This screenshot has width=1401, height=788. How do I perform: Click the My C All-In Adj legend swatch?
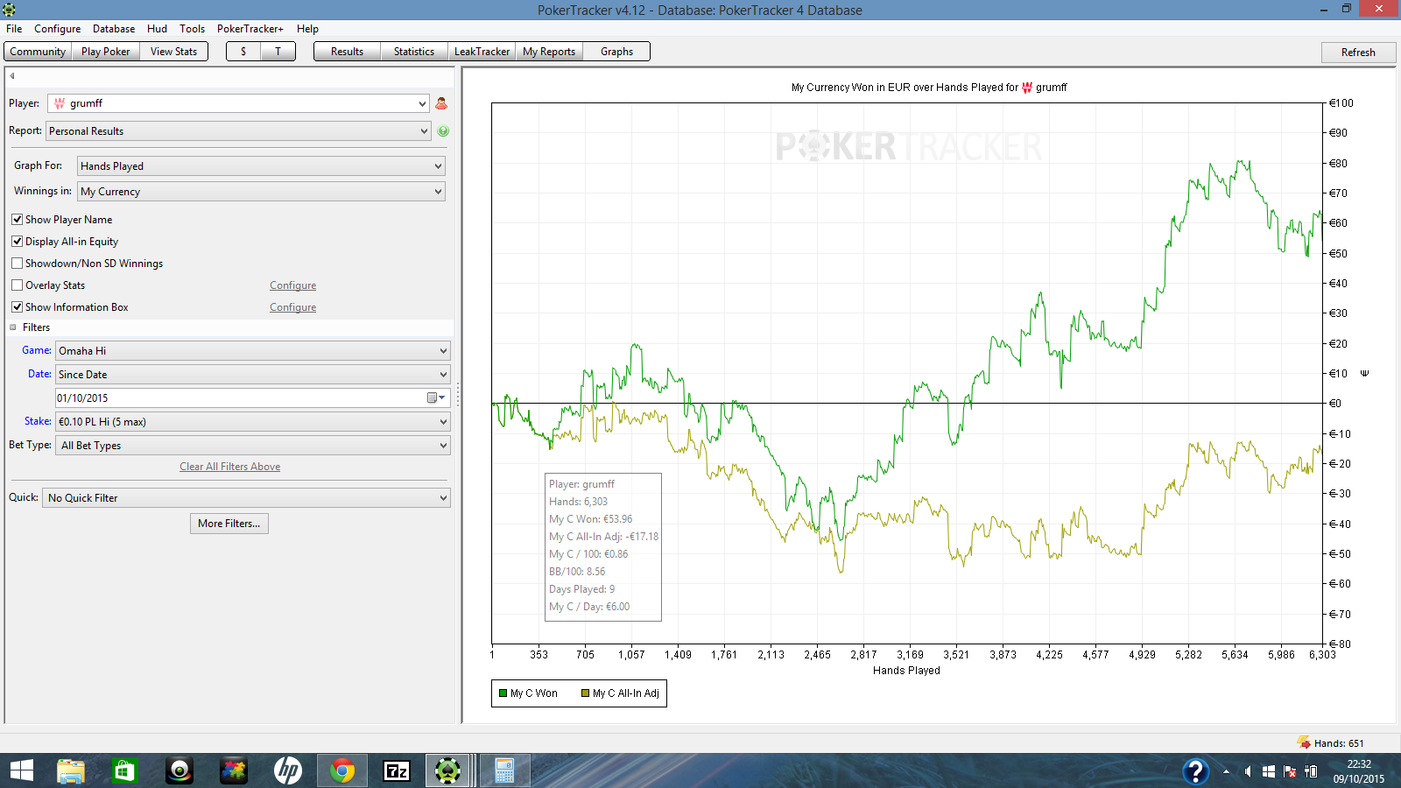(586, 693)
